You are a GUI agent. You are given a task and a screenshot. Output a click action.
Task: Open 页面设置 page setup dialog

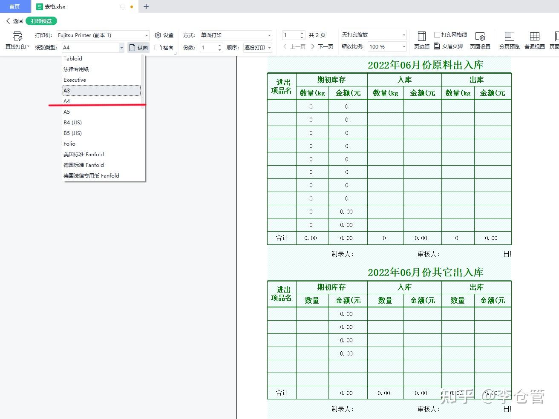pos(480,40)
